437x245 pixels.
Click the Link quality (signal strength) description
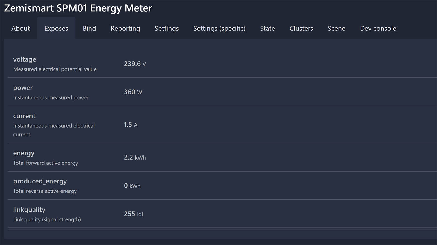click(47, 219)
